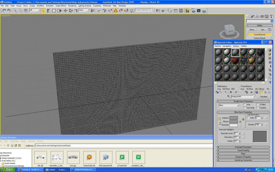
Task: Select the red material sample sphere
Action: tap(235, 60)
